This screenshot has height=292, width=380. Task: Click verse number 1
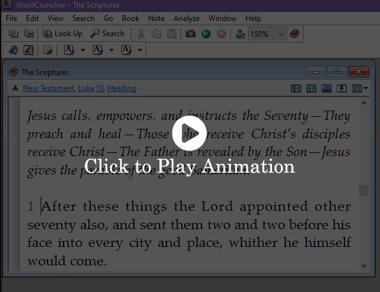click(31, 206)
